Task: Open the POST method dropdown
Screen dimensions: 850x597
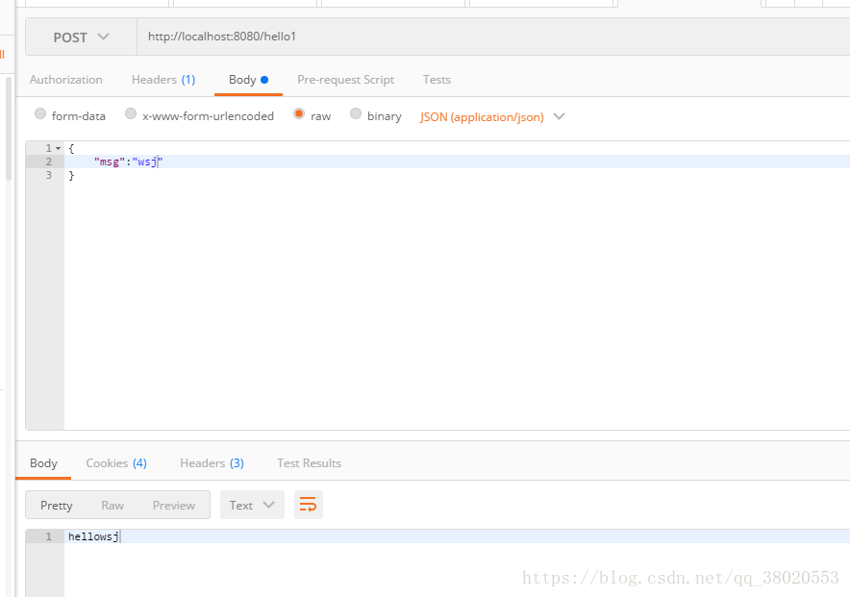Action: point(82,37)
